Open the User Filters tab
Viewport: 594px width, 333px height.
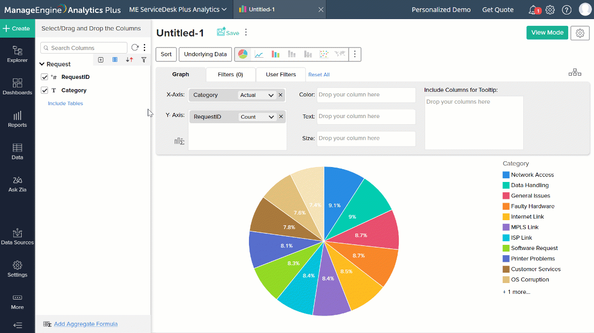[280, 74]
